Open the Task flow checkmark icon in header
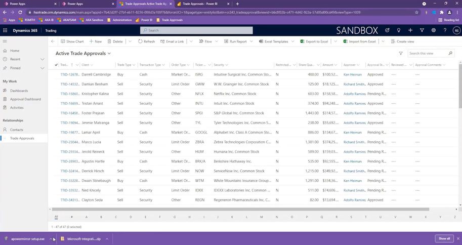Image resolution: width=462 pixels, height=245 pixels. 387,30
